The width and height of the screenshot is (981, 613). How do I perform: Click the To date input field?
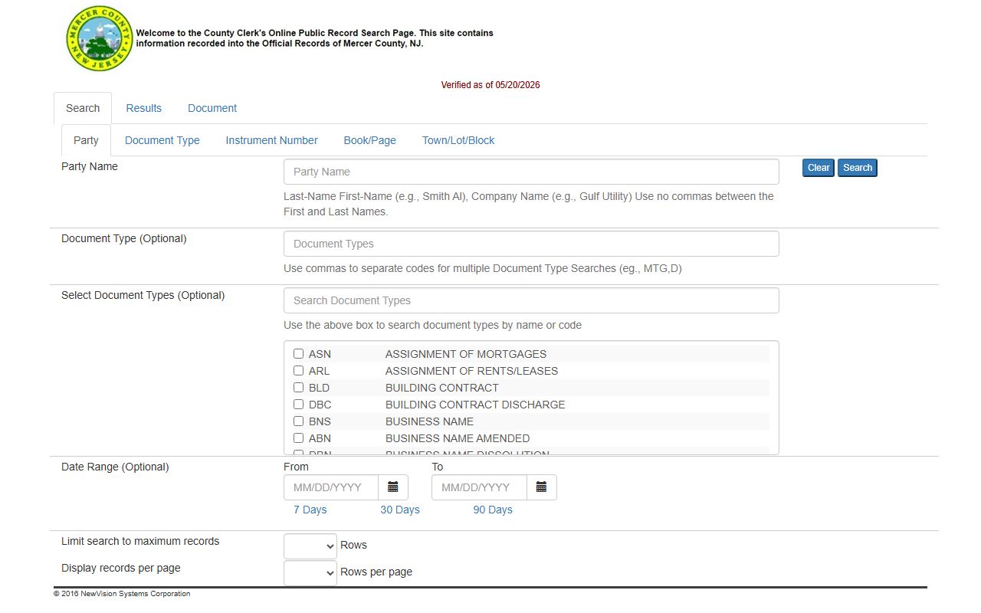click(x=479, y=487)
